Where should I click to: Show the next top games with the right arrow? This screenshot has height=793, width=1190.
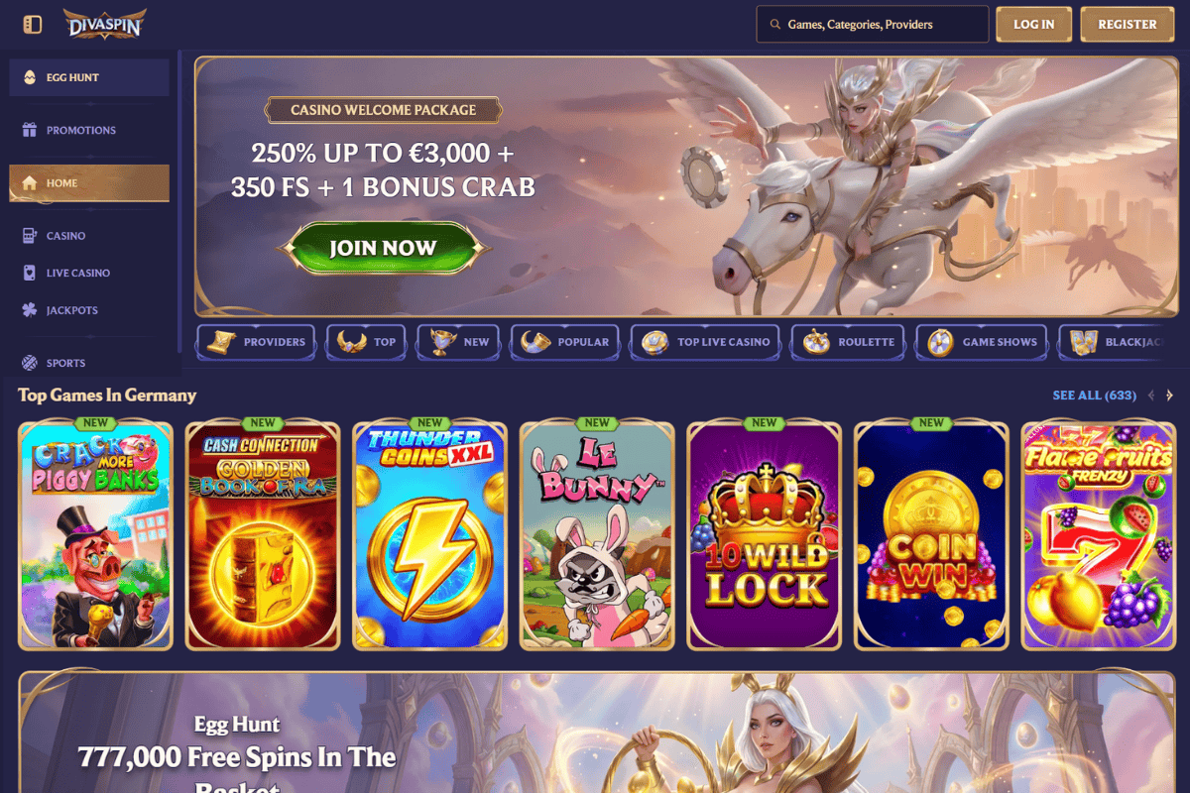[x=1169, y=396]
